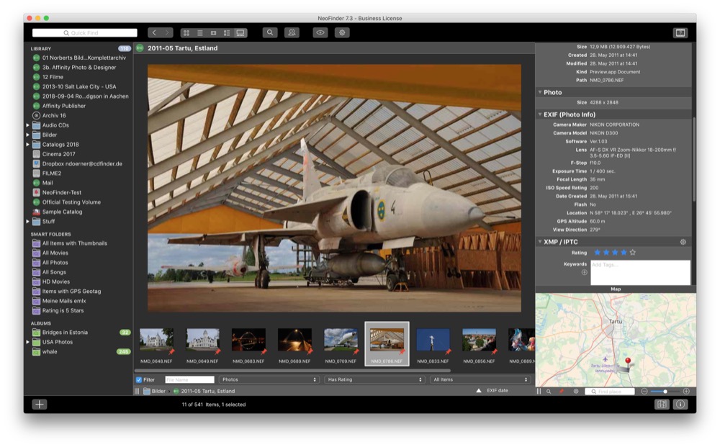
Task: Uncheck the Filter checkbox
Action: [x=139, y=379]
